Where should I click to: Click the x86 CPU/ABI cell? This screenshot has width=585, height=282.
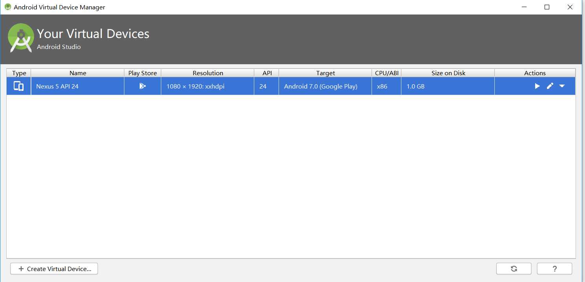[x=386, y=86]
